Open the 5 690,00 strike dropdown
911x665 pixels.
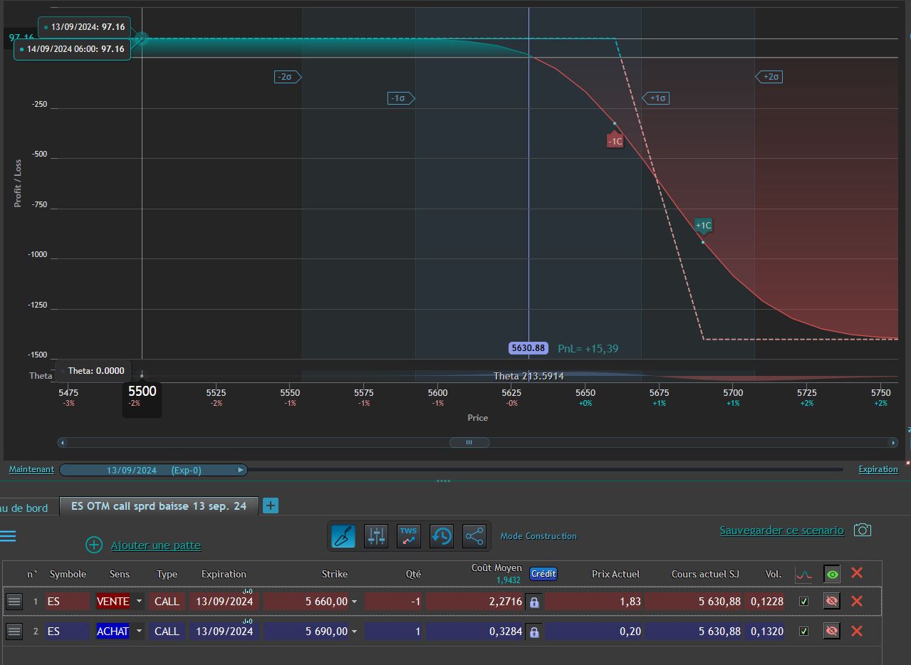354,631
